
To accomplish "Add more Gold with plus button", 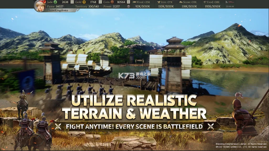I will tap(100, 2).
